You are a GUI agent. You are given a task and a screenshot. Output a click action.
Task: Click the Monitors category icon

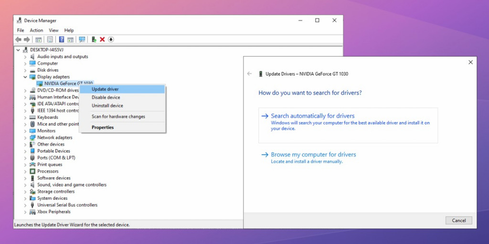pyautogui.click(x=32, y=131)
